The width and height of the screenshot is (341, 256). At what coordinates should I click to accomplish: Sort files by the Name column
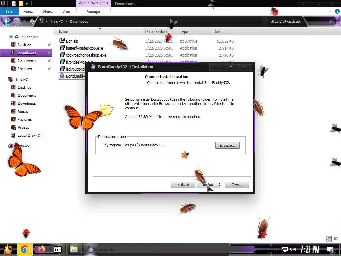tap(98, 32)
